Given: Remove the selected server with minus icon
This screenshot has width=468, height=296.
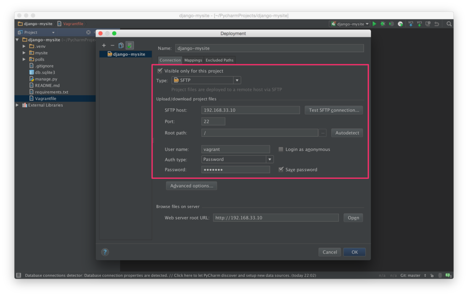Looking at the screenshot, I should pos(112,45).
